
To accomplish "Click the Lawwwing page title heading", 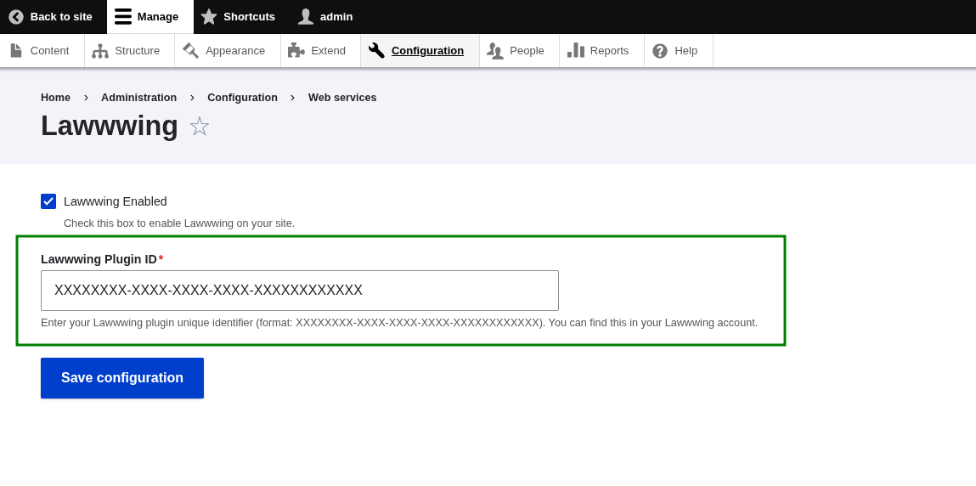I will pyautogui.click(x=110, y=126).
